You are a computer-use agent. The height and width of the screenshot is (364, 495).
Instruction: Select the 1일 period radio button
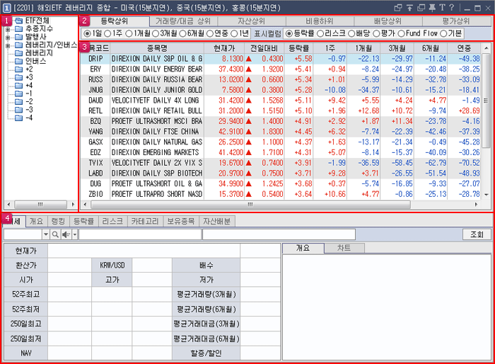coord(88,33)
